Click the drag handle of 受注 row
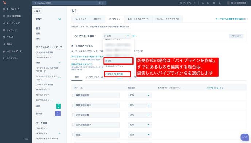The width and height of the screenshot is (251, 143). (x=73, y=135)
